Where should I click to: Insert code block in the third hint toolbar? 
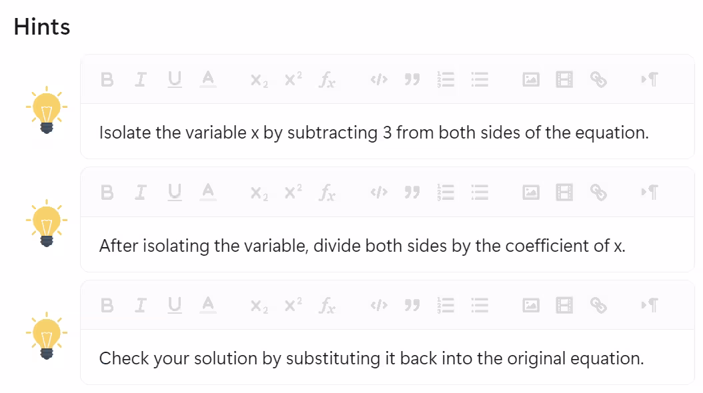click(379, 306)
